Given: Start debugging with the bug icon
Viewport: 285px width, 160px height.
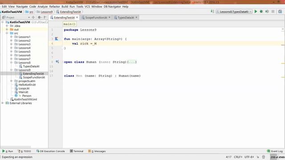Looking at the screenshot, I should pos(261,12).
